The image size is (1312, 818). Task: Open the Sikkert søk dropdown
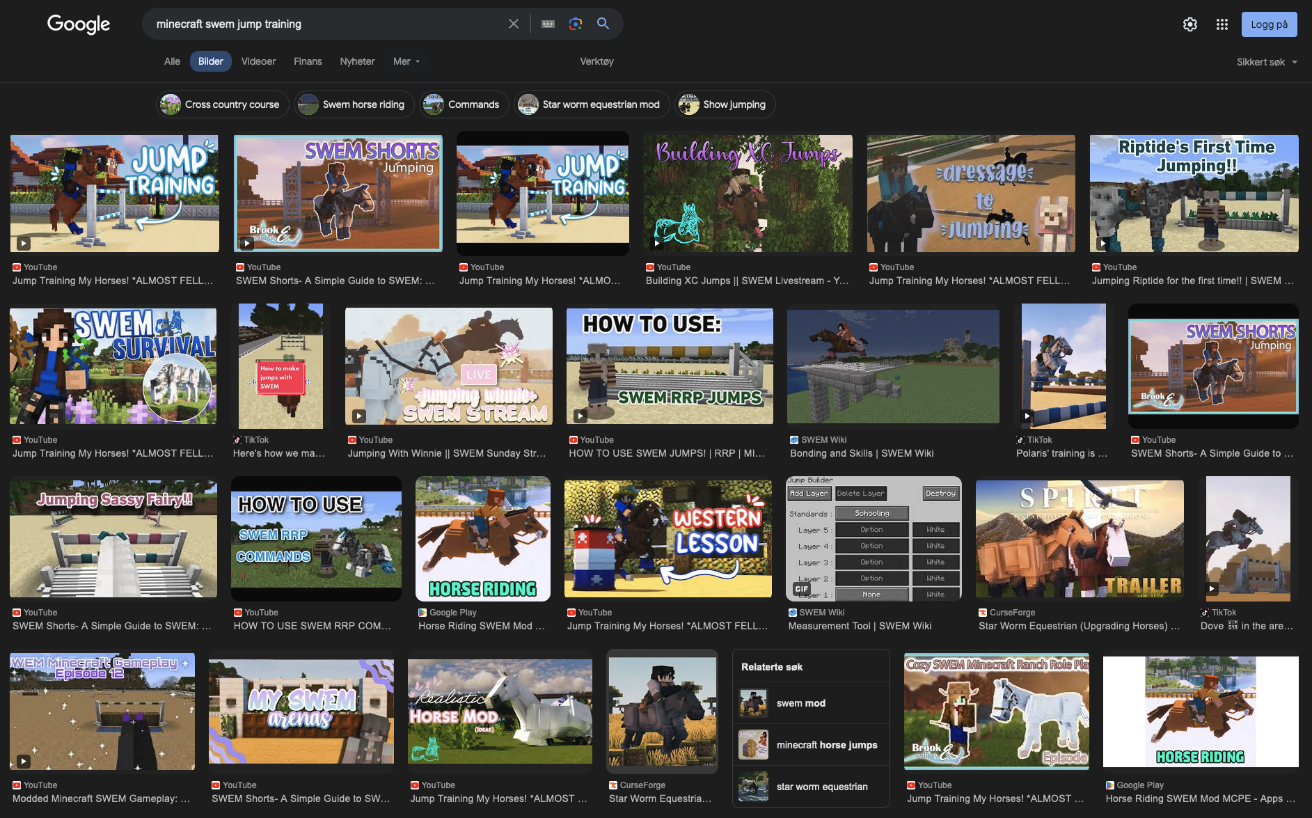coord(1267,62)
